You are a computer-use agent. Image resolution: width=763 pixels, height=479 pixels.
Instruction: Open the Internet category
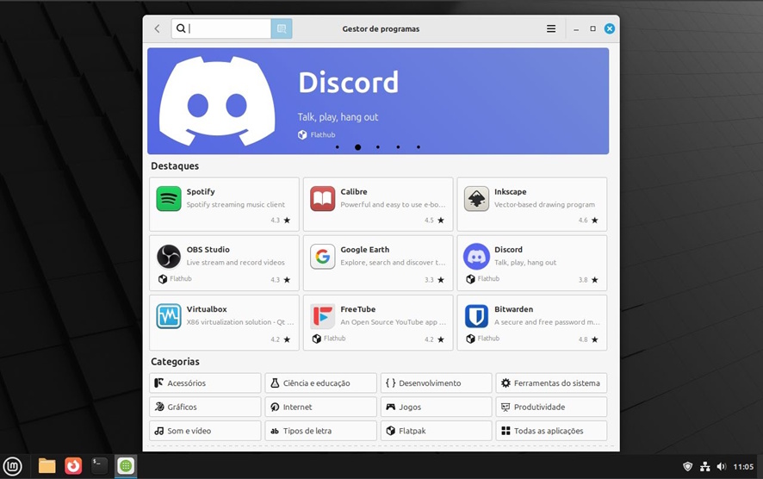[320, 407]
